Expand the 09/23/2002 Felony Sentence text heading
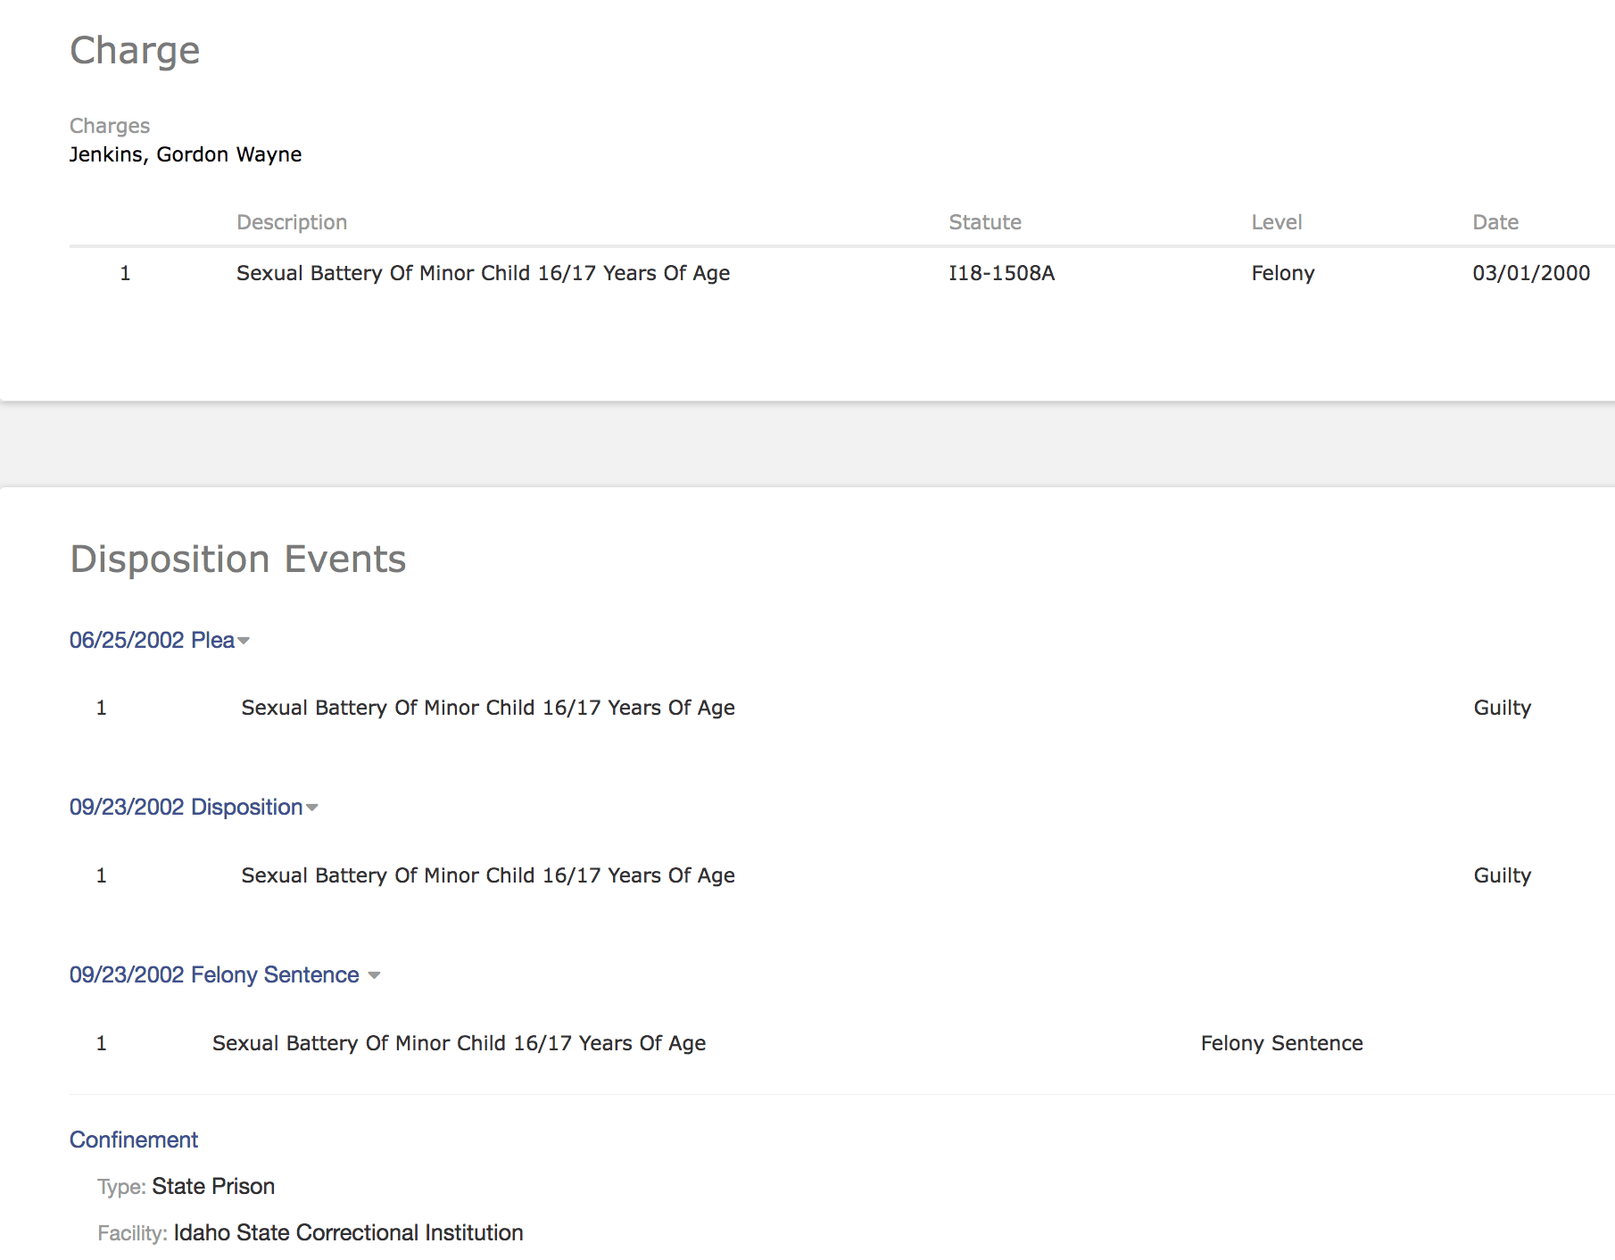 point(214,974)
